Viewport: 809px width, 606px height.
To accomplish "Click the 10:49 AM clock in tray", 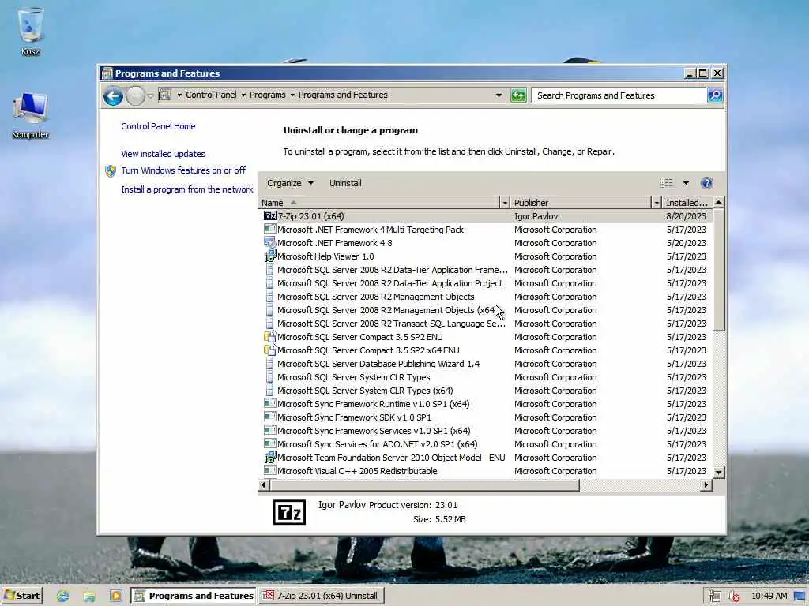I will pos(769,597).
